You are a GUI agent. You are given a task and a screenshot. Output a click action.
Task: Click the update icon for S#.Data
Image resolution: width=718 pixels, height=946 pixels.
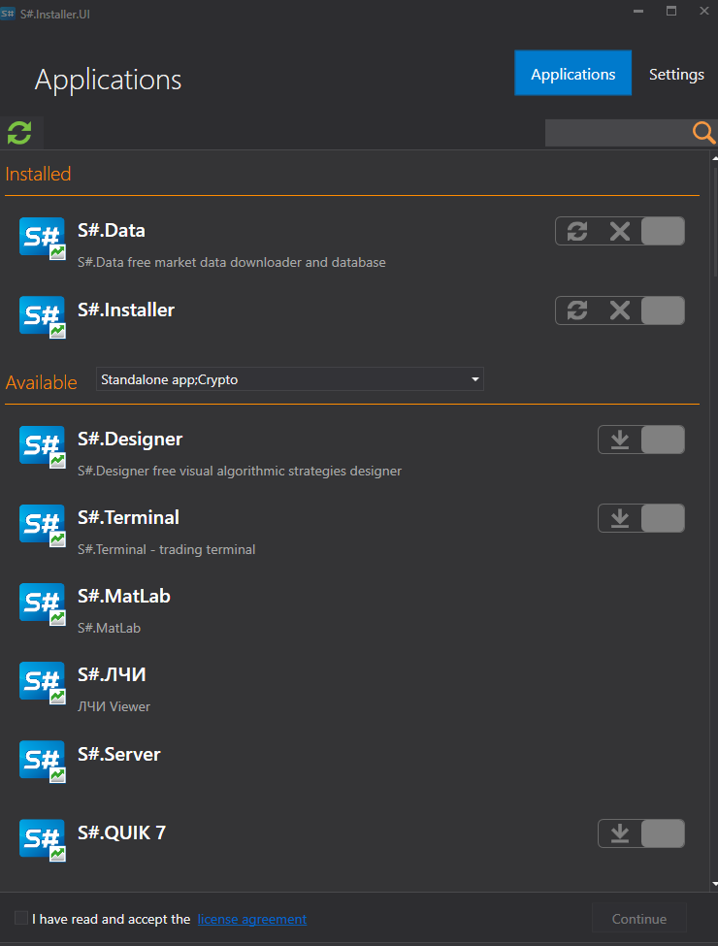[577, 231]
